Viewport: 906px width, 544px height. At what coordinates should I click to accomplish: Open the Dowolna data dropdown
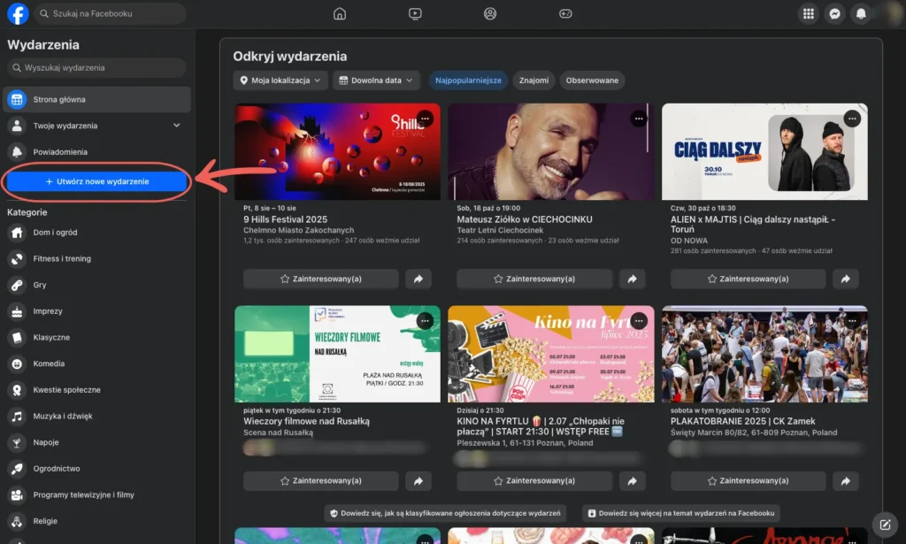tap(376, 80)
